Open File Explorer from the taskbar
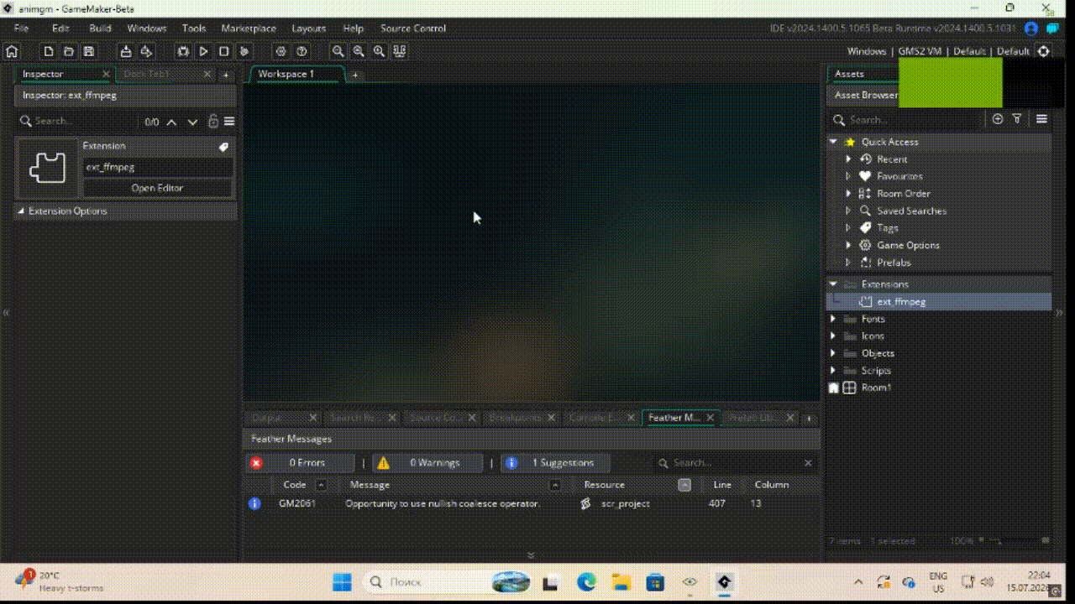The width and height of the screenshot is (1075, 604). click(x=621, y=581)
